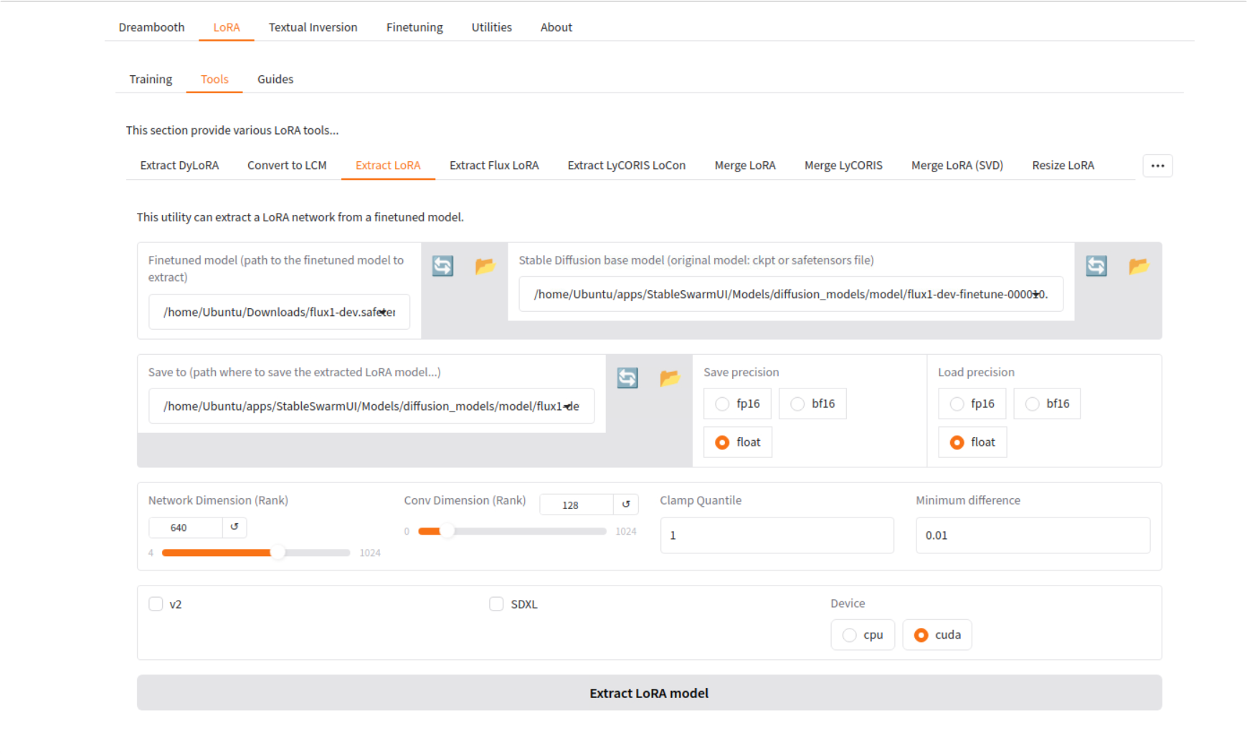Choose cuda as Device
Image resolution: width=1247 pixels, height=754 pixels.
click(937, 635)
